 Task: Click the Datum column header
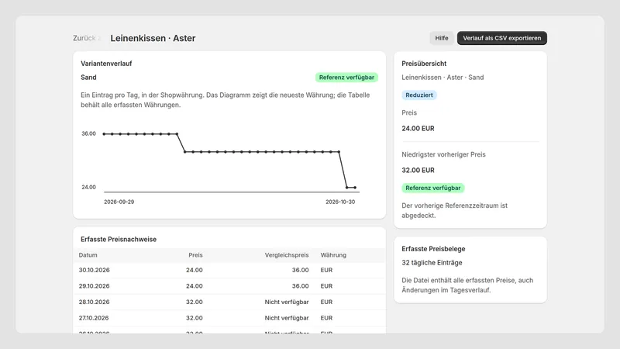pos(88,255)
